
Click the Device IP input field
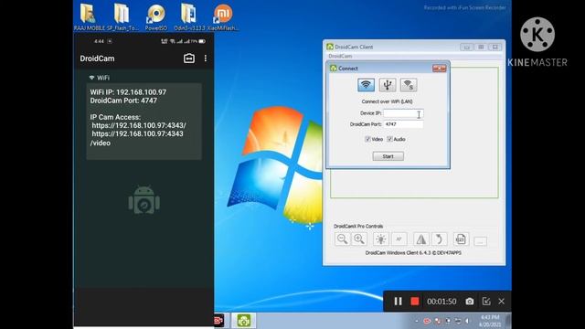[x=403, y=113]
